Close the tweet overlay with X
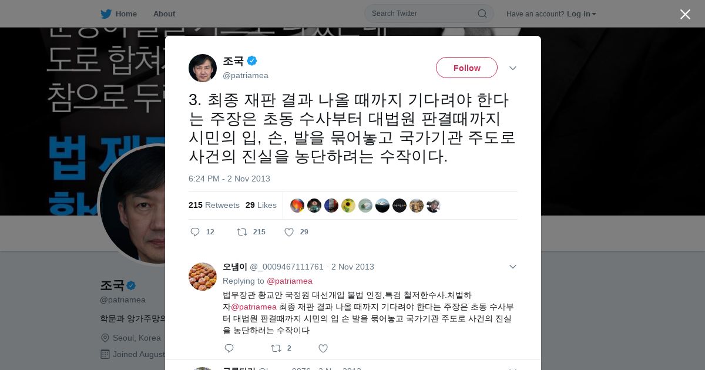 [685, 14]
